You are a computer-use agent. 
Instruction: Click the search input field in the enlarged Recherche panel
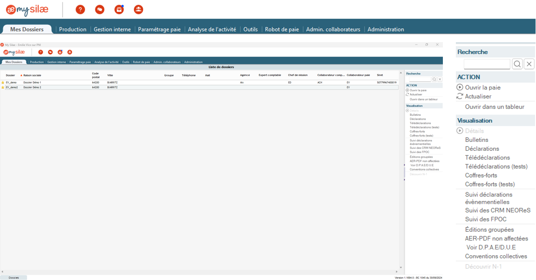(x=486, y=64)
